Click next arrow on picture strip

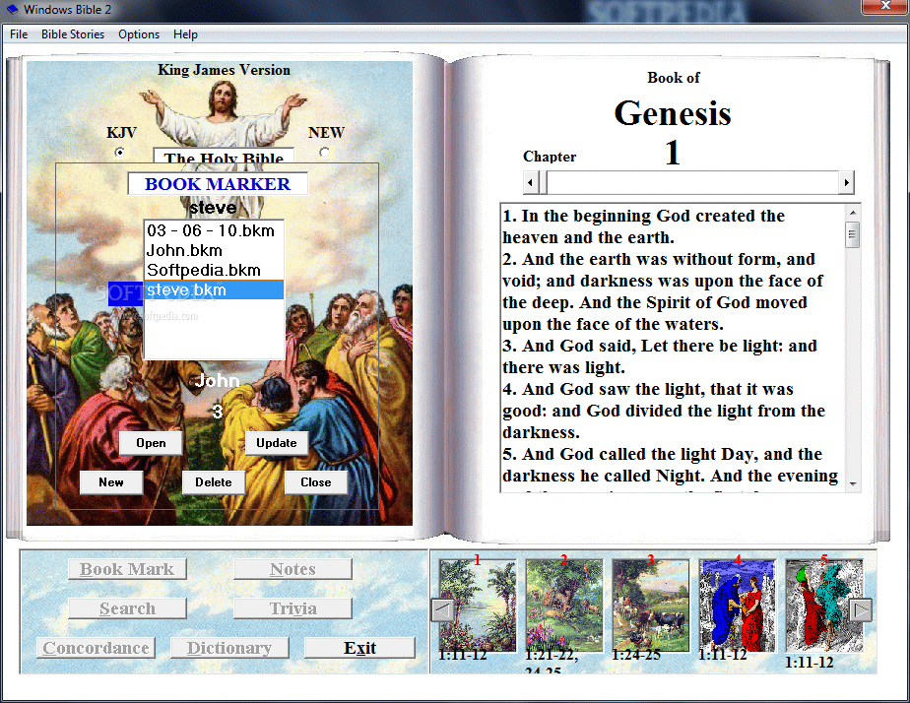861,610
